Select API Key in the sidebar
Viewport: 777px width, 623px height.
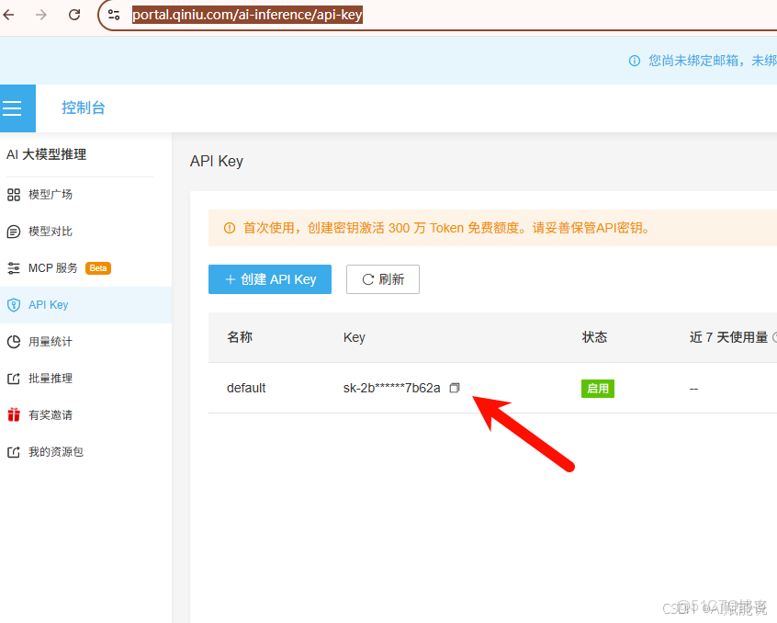[x=49, y=305]
